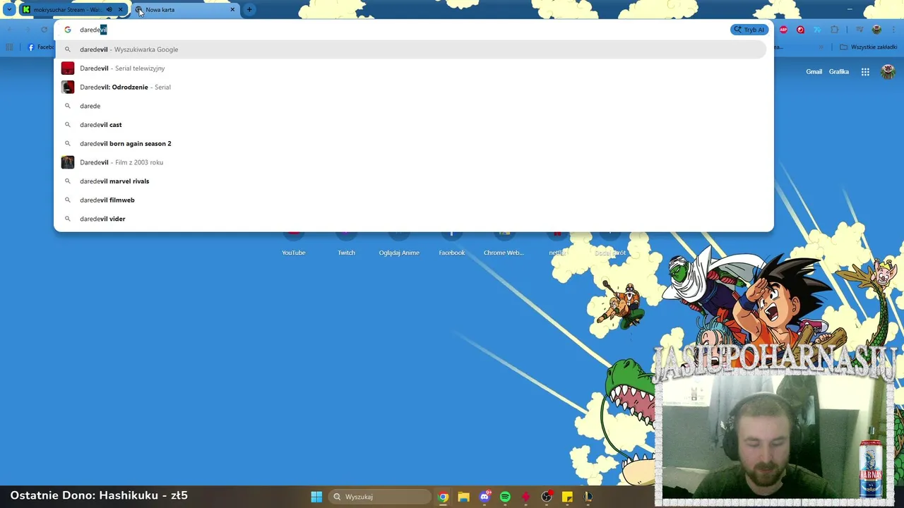Open the Chrome Web Store shortcut
The height and width of the screenshot is (508, 904).
pyautogui.click(x=504, y=244)
